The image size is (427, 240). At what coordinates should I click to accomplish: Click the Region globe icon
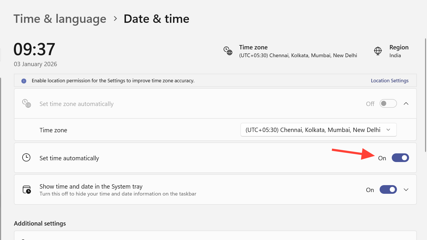(378, 51)
